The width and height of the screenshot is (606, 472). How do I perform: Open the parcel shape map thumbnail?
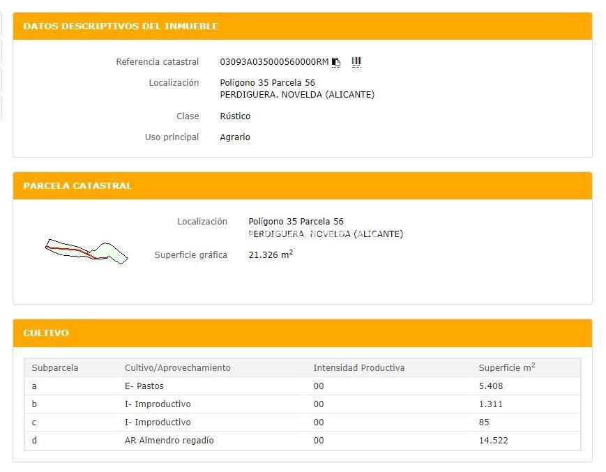[86, 251]
